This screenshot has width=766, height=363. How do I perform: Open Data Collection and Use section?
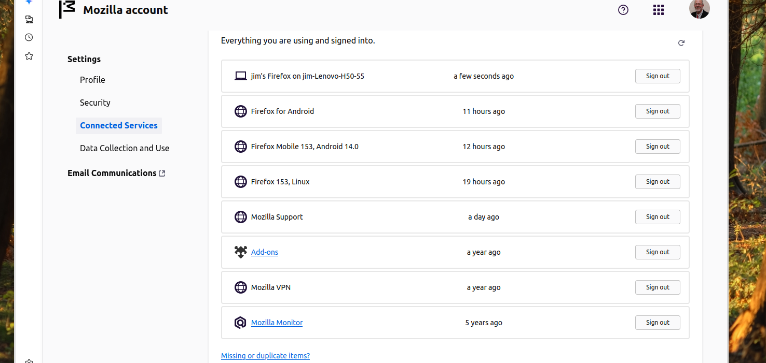click(125, 148)
